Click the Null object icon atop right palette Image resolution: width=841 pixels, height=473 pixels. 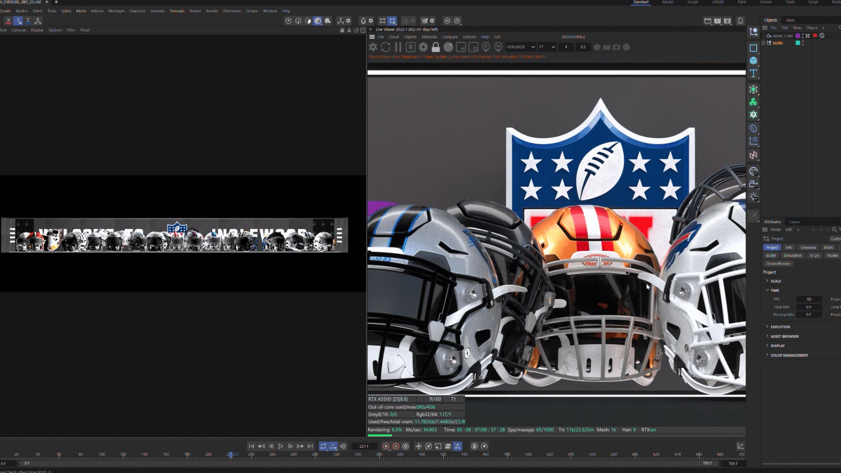pyautogui.click(x=753, y=32)
